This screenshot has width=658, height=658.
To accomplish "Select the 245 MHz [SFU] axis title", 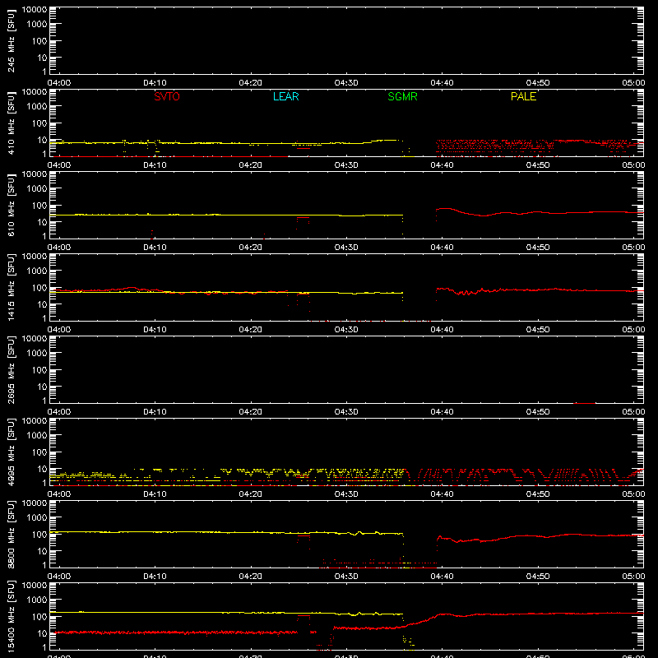I will (x=11, y=40).
